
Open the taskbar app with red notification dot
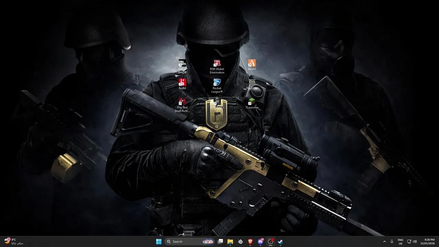[x=270, y=242]
